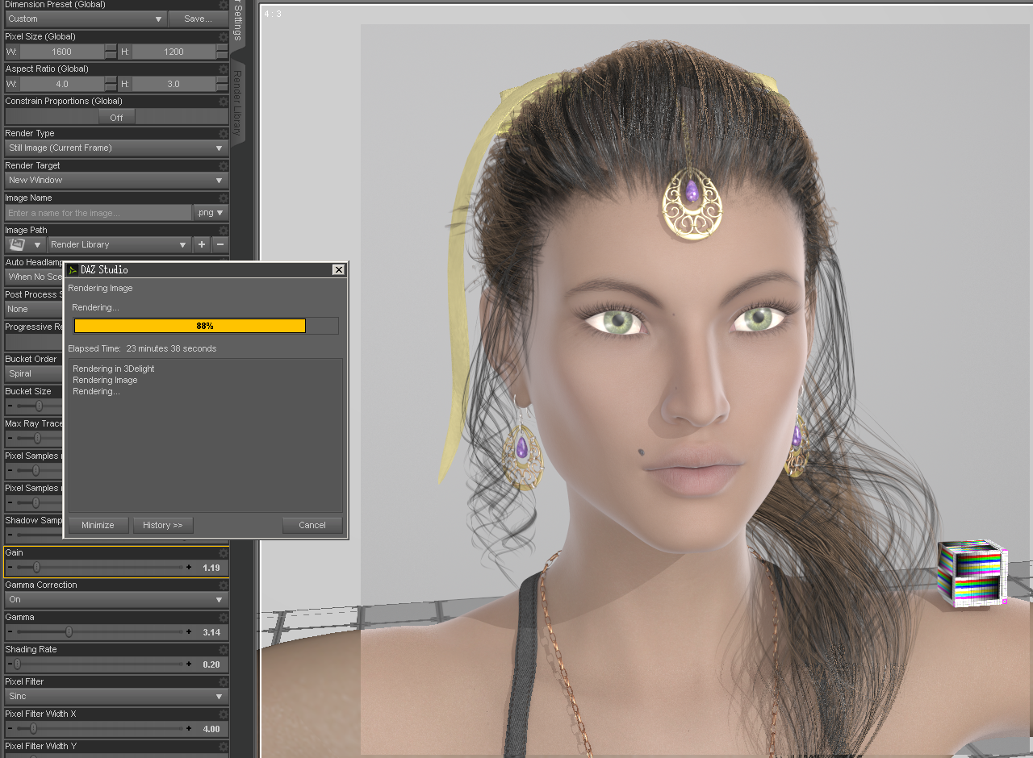Click the Gamma slider handle
The image size is (1033, 758).
click(x=69, y=632)
